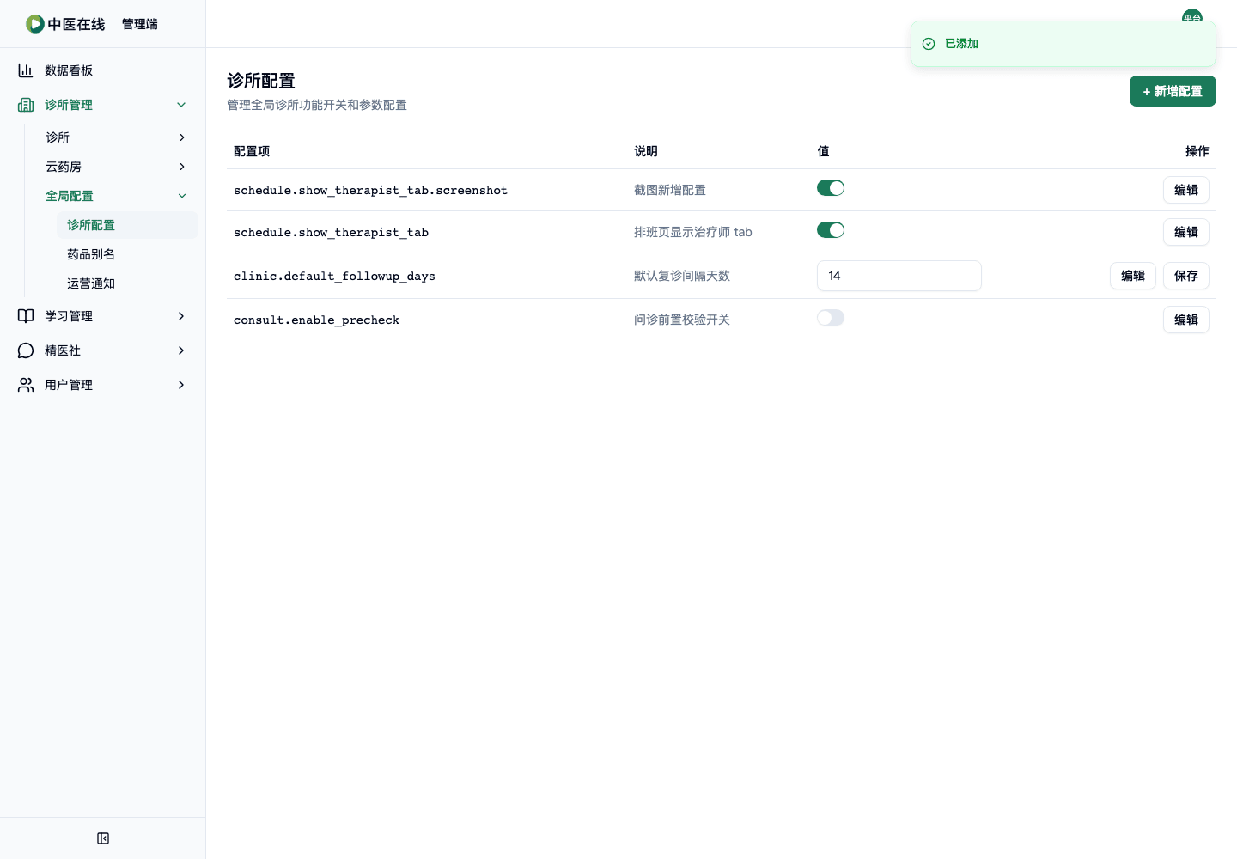Select the 全局配置 menu label
Viewport: 1237px width, 859px height.
(70, 196)
